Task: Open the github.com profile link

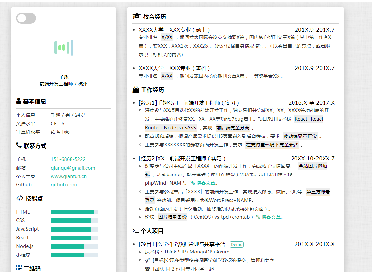Action: pyautogui.click(x=65, y=185)
